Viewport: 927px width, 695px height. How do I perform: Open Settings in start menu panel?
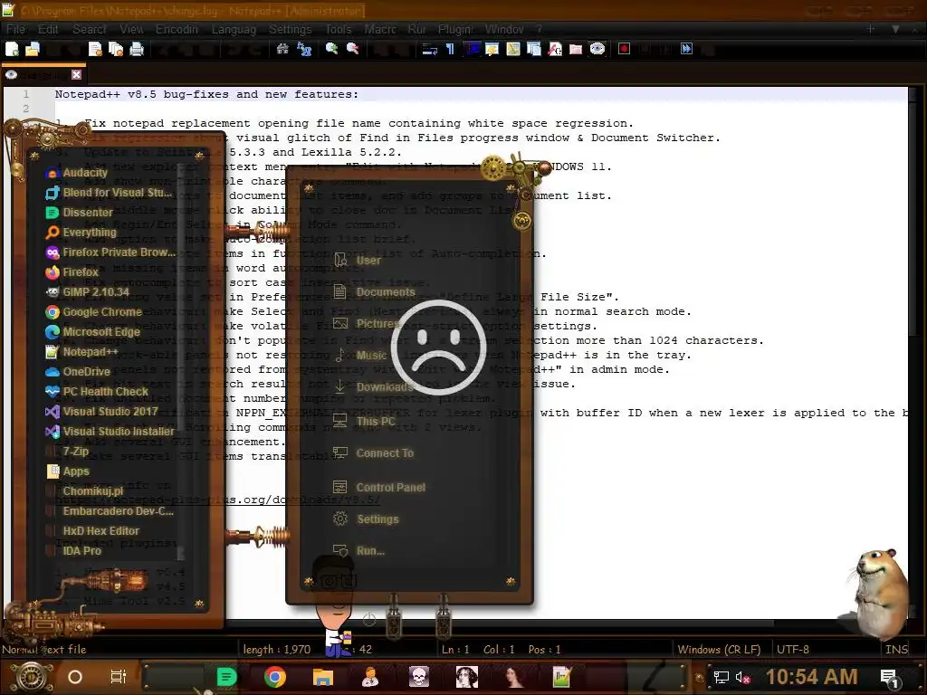[366, 520]
